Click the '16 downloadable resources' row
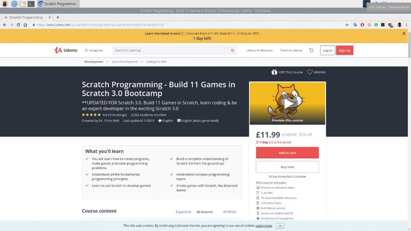 click(x=276, y=198)
